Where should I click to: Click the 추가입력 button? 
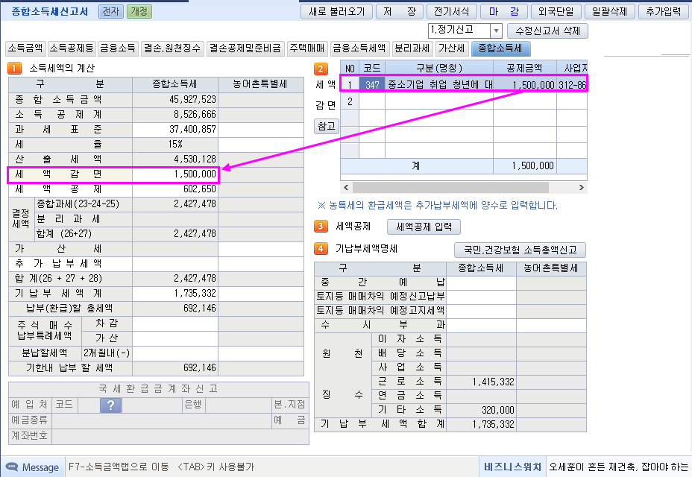(664, 11)
